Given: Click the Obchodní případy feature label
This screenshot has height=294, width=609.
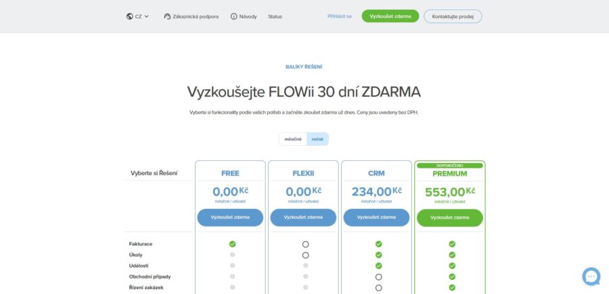Looking at the screenshot, I should 150,276.
